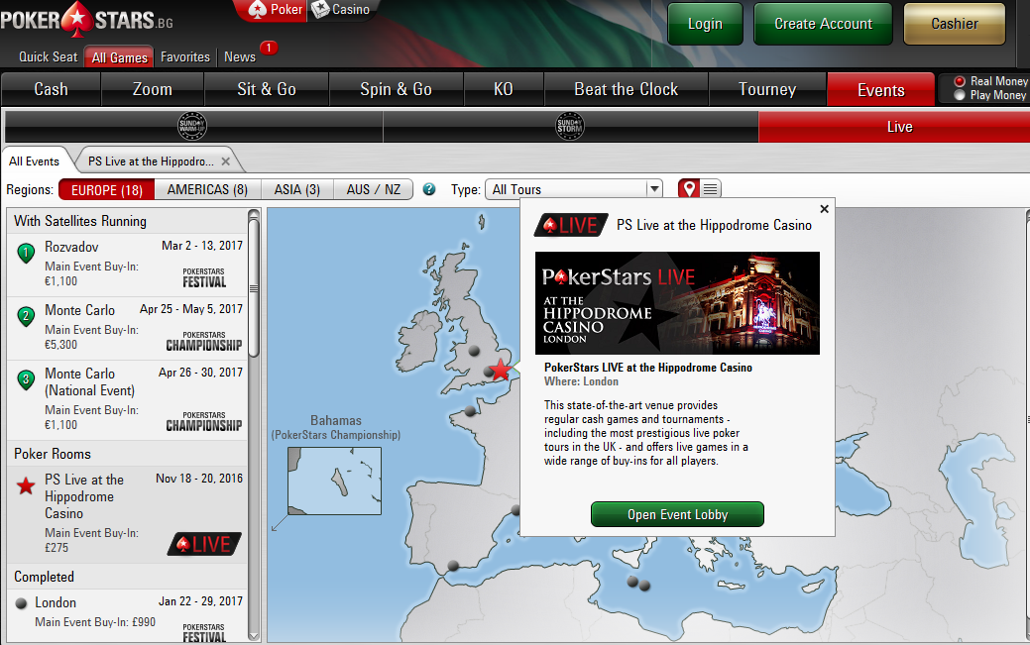The width and height of the screenshot is (1030, 645).
Task: Click Create Account button
Action: 823,24
